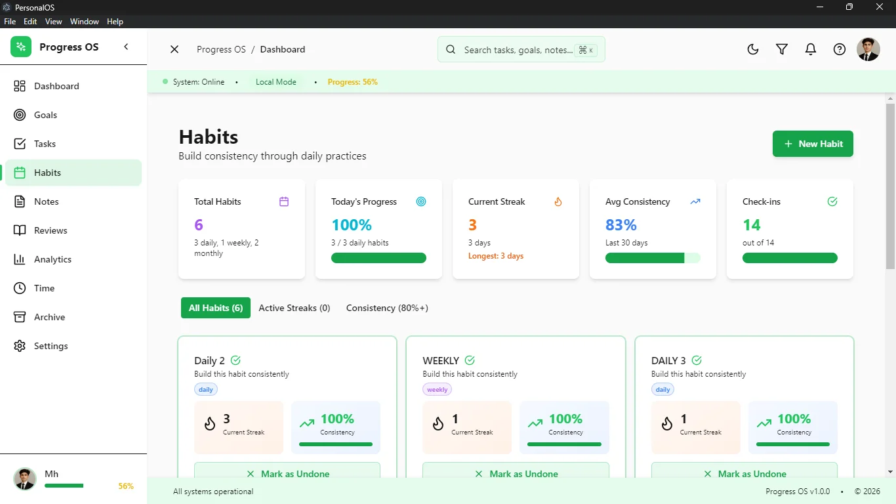The height and width of the screenshot is (504, 896).
Task: Click the Mh user profile in sidebar footer
Action: pos(73,479)
